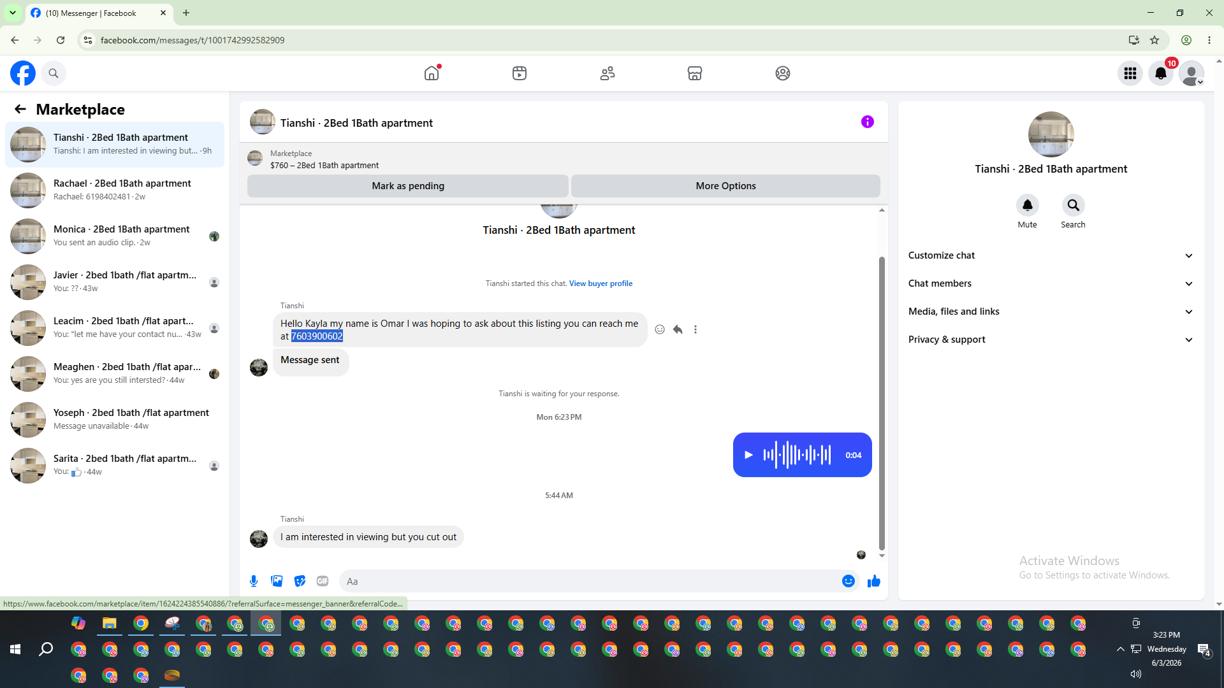Search in conversation via magnifier icon
Viewport: 1224px width, 688px height.
1074,205
